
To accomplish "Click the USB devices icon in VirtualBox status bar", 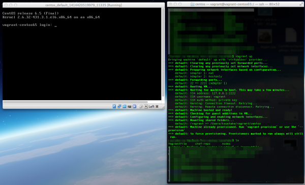I will coord(114,106).
